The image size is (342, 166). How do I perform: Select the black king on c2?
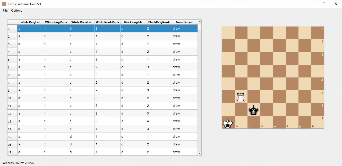253,110
